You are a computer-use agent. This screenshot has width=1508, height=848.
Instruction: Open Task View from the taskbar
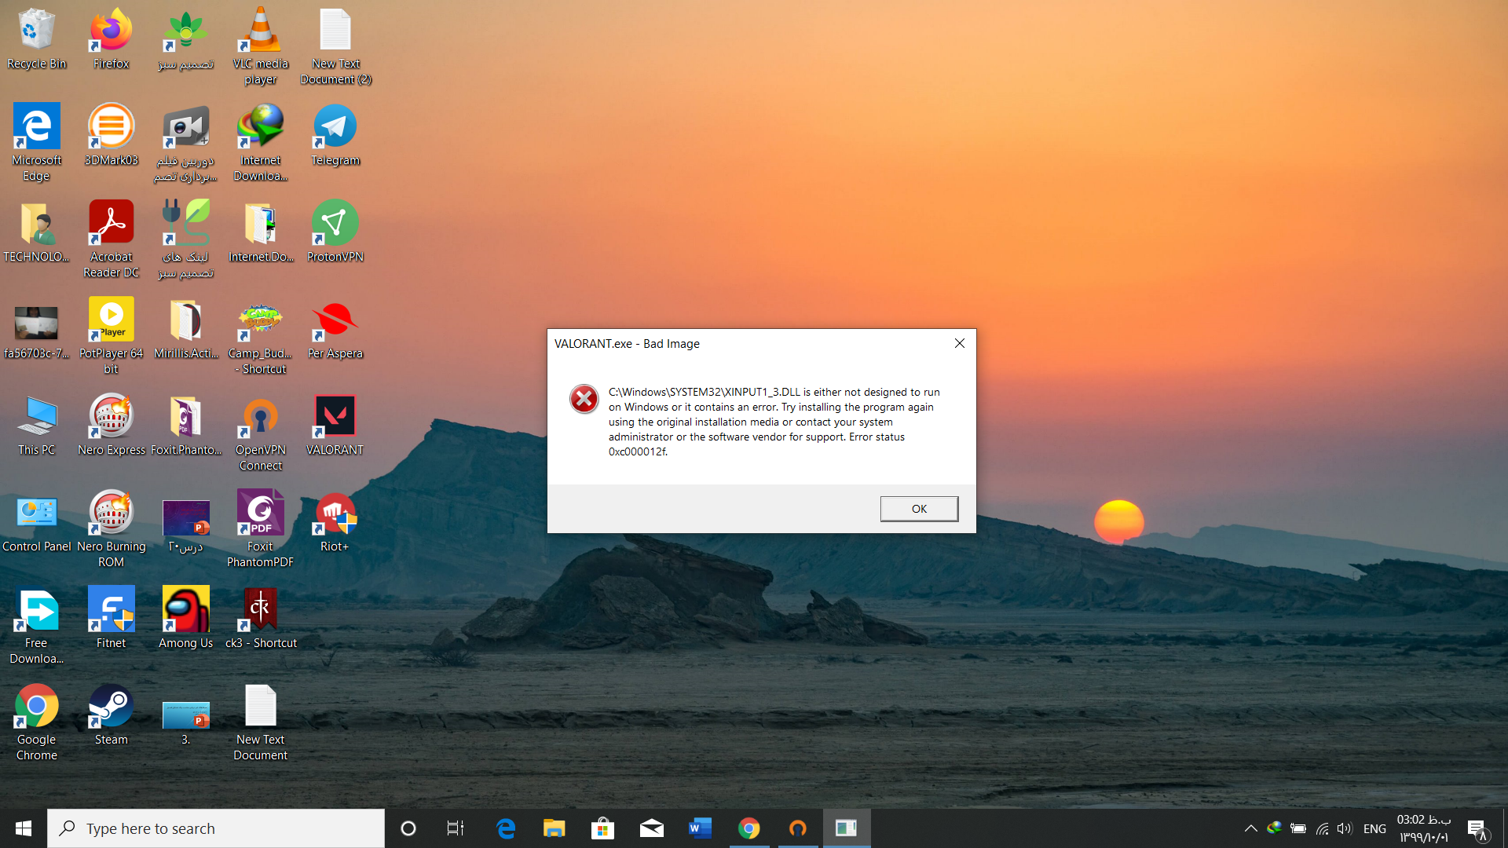[456, 828]
